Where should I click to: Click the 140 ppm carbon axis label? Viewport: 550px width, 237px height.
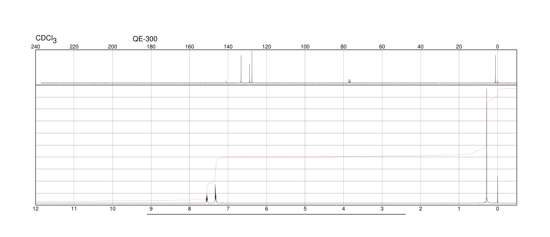tap(228, 47)
